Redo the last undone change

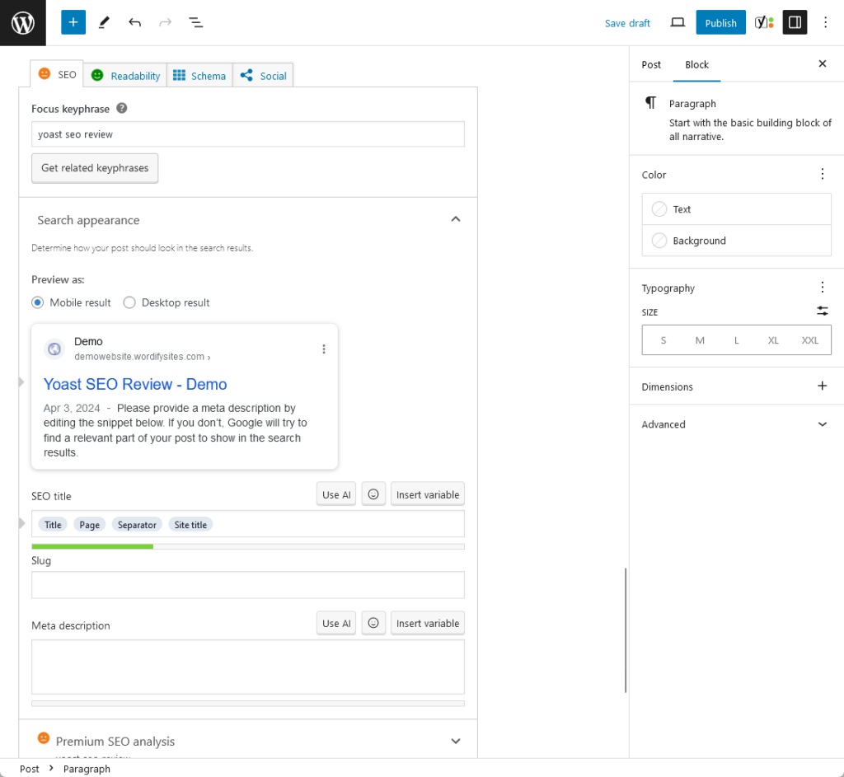coord(165,22)
